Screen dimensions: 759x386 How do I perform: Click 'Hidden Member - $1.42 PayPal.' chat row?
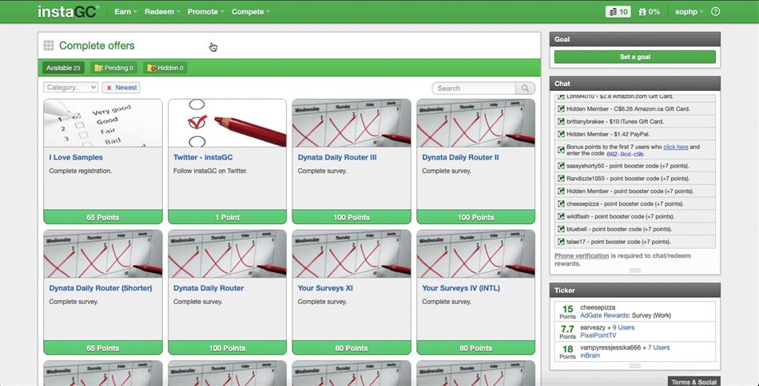634,134
